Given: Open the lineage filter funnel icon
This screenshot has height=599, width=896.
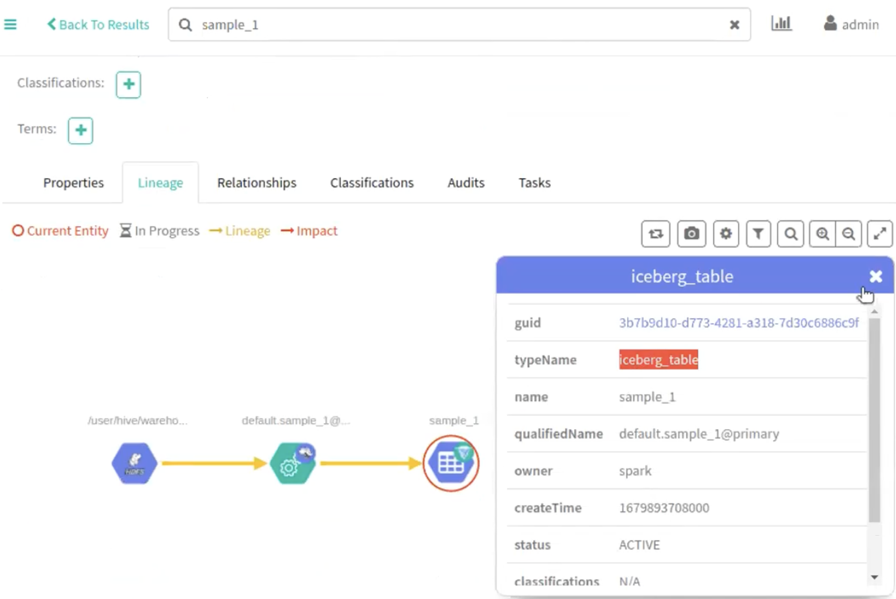Looking at the screenshot, I should tap(758, 234).
